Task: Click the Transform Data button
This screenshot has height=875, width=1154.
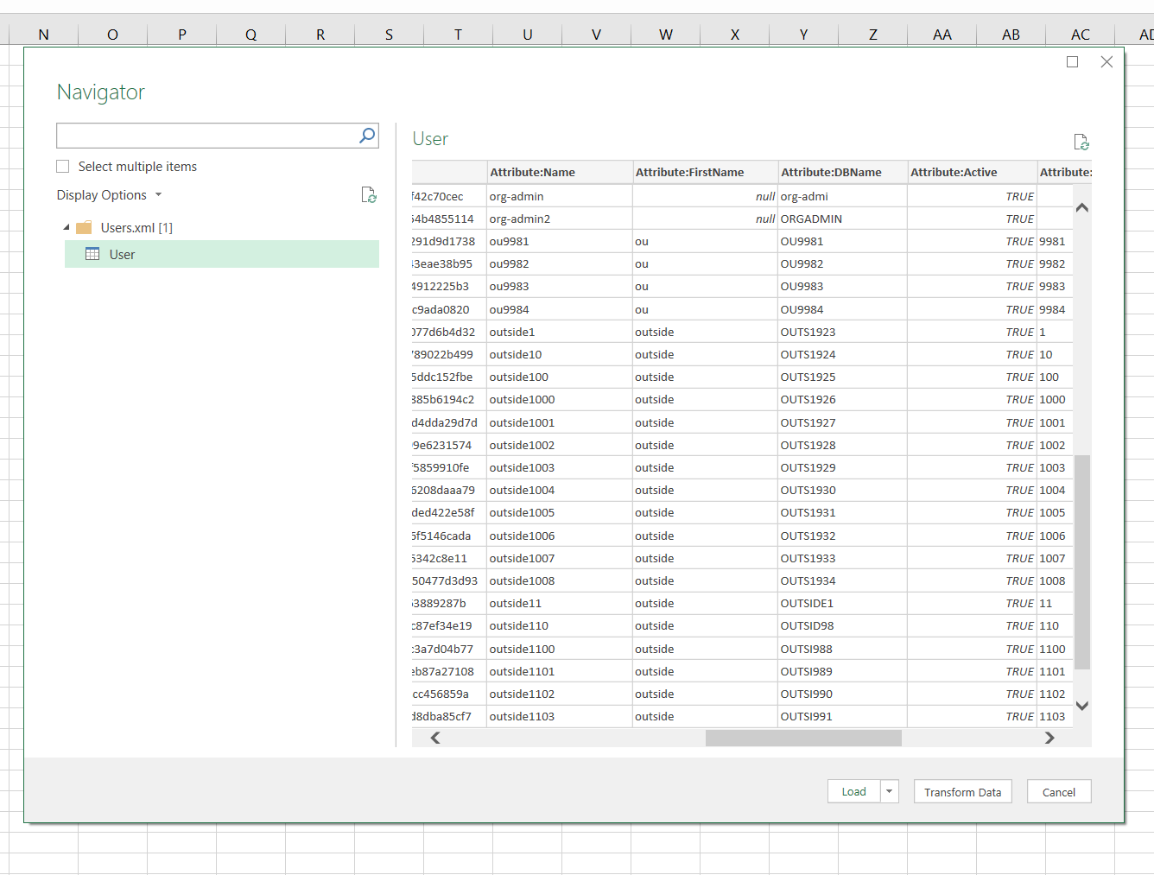Action: pos(962,791)
